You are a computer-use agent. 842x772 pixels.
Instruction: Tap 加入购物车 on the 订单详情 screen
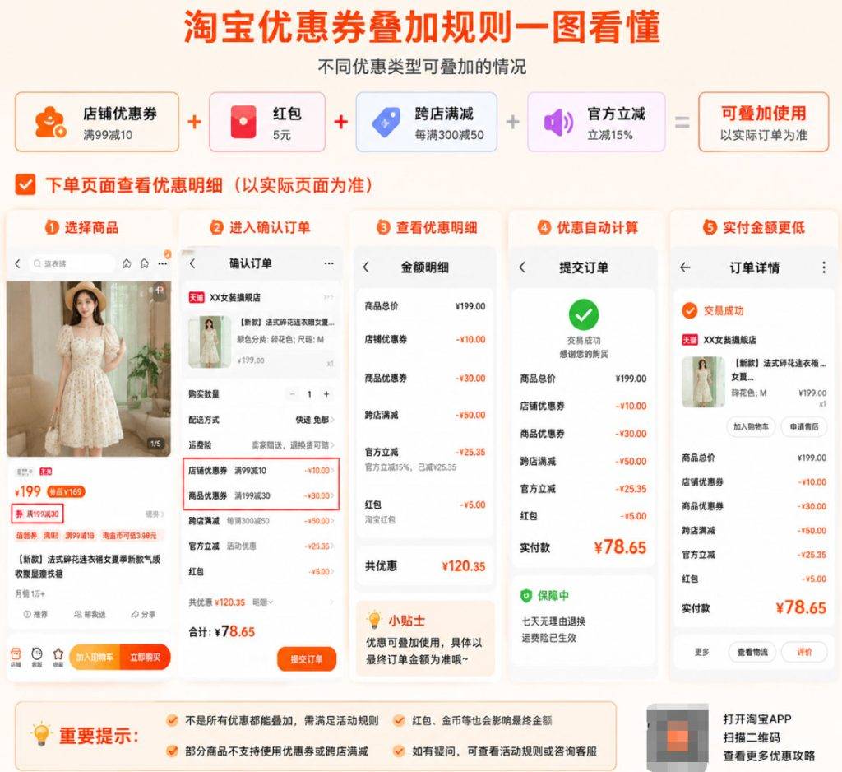[751, 426]
